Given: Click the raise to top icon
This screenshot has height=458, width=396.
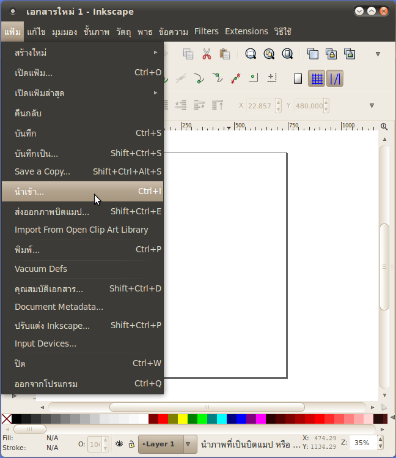Looking at the screenshot, I should tap(218, 105).
